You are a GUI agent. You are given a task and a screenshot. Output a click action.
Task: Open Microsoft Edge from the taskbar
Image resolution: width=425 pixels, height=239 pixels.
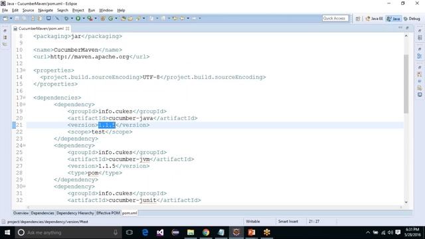coord(145,232)
